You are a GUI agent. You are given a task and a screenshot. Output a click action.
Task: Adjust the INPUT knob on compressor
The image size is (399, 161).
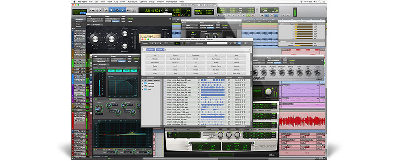[x=95, y=39]
